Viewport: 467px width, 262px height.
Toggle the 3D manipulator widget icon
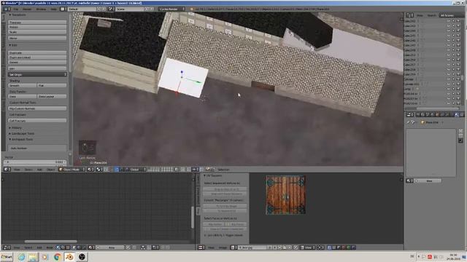[112, 170]
